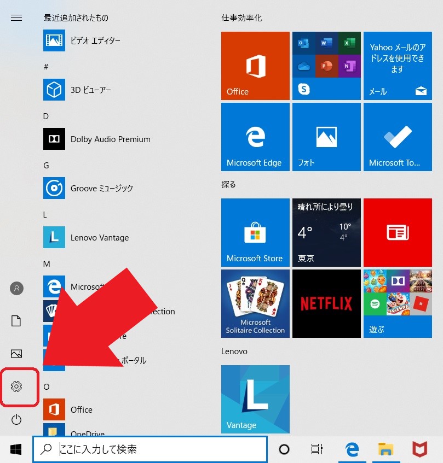Viewport: 443px width, 463px height.
Task: Click the 最近追加されたもの header
Action: click(x=76, y=18)
